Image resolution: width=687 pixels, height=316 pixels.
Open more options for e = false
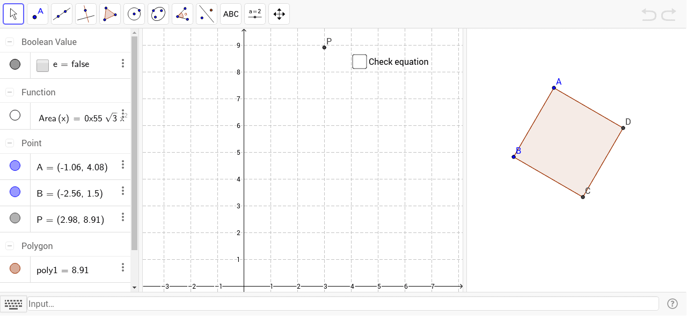click(123, 63)
